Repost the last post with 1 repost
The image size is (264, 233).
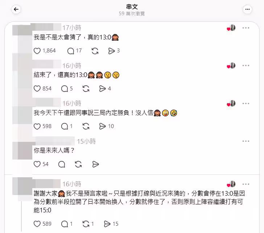click(x=86, y=224)
